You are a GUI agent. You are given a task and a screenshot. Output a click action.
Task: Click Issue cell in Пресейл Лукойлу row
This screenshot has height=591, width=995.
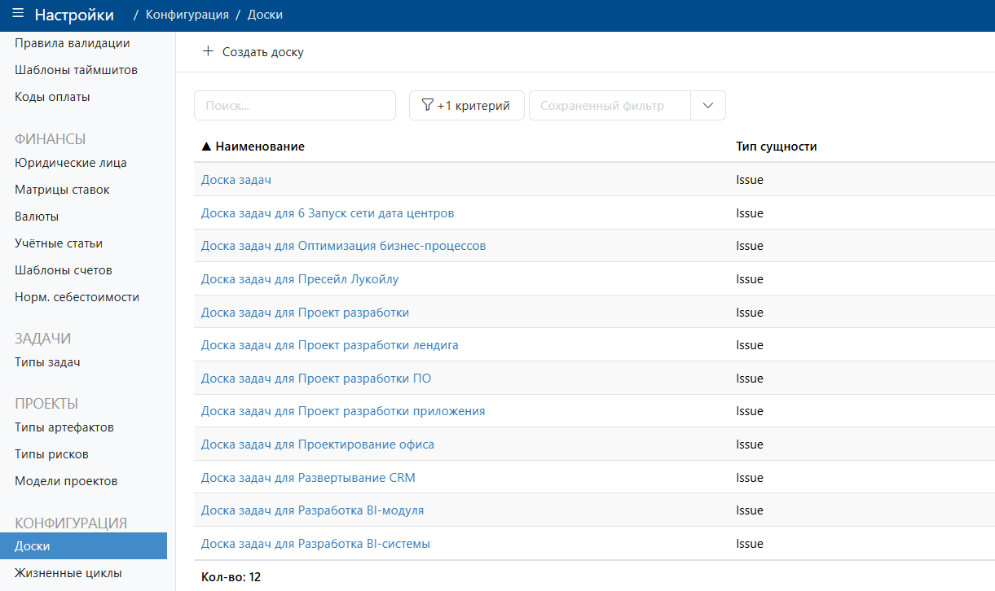(x=750, y=279)
